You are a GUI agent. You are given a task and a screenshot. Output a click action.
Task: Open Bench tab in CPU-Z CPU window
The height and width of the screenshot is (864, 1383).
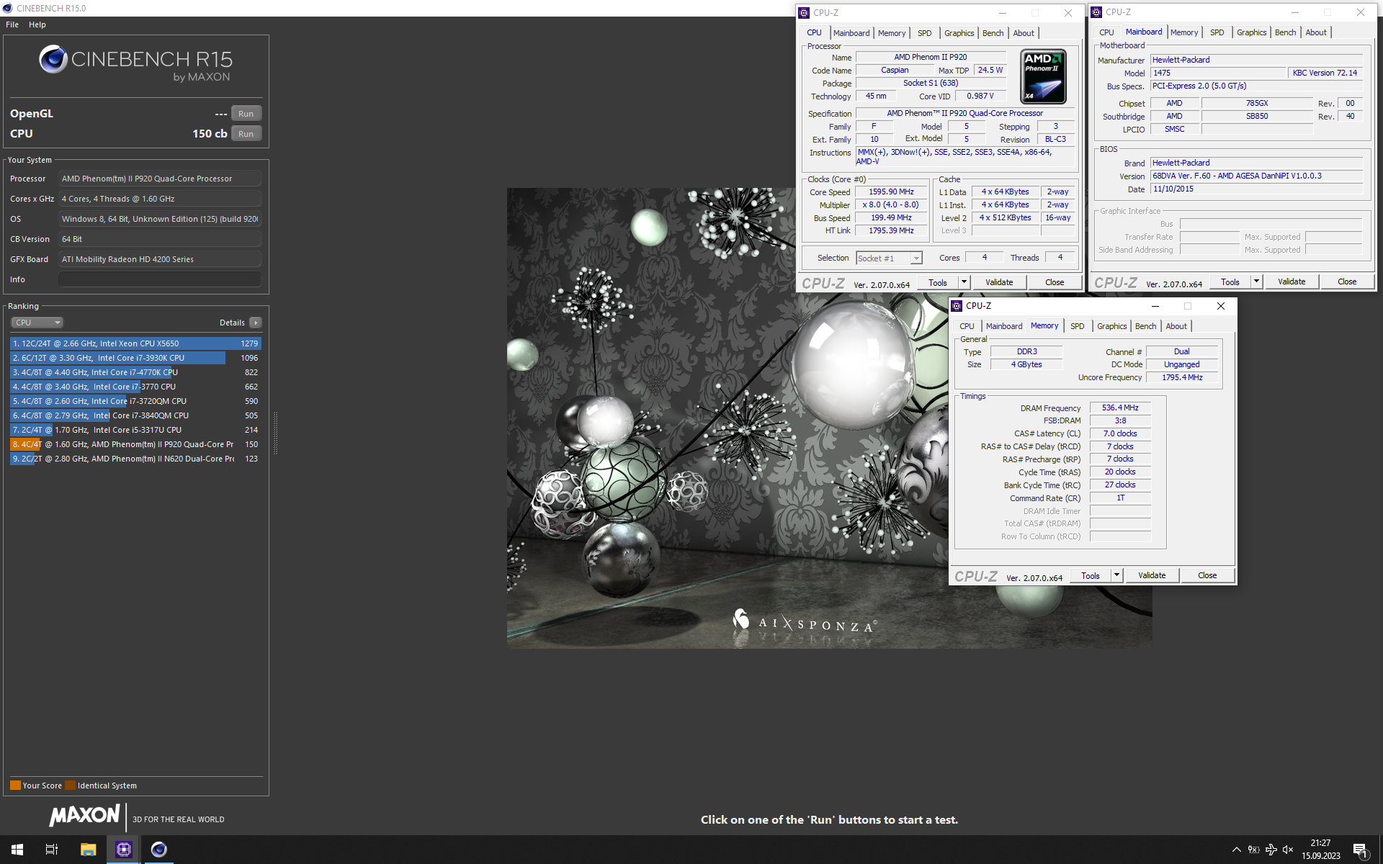(x=993, y=33)
